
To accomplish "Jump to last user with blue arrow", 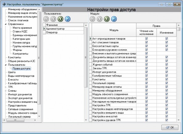I will click(68, 19).
